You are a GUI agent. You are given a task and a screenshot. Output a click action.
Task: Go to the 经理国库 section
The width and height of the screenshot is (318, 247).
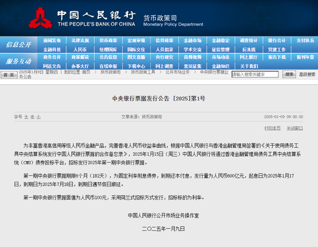coord(108,50)
